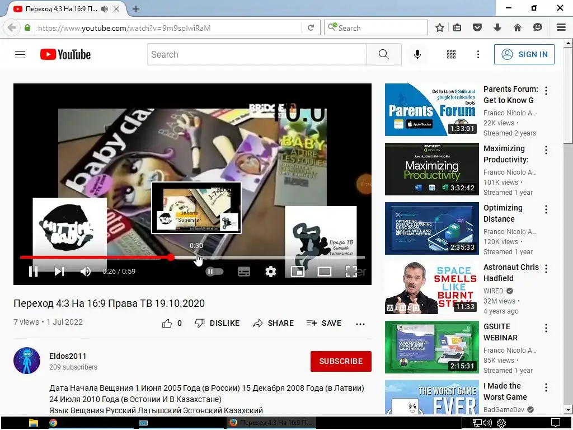Open system tray settings gear
The width and height of the screenshot is (573, 430).
[501, 423]
